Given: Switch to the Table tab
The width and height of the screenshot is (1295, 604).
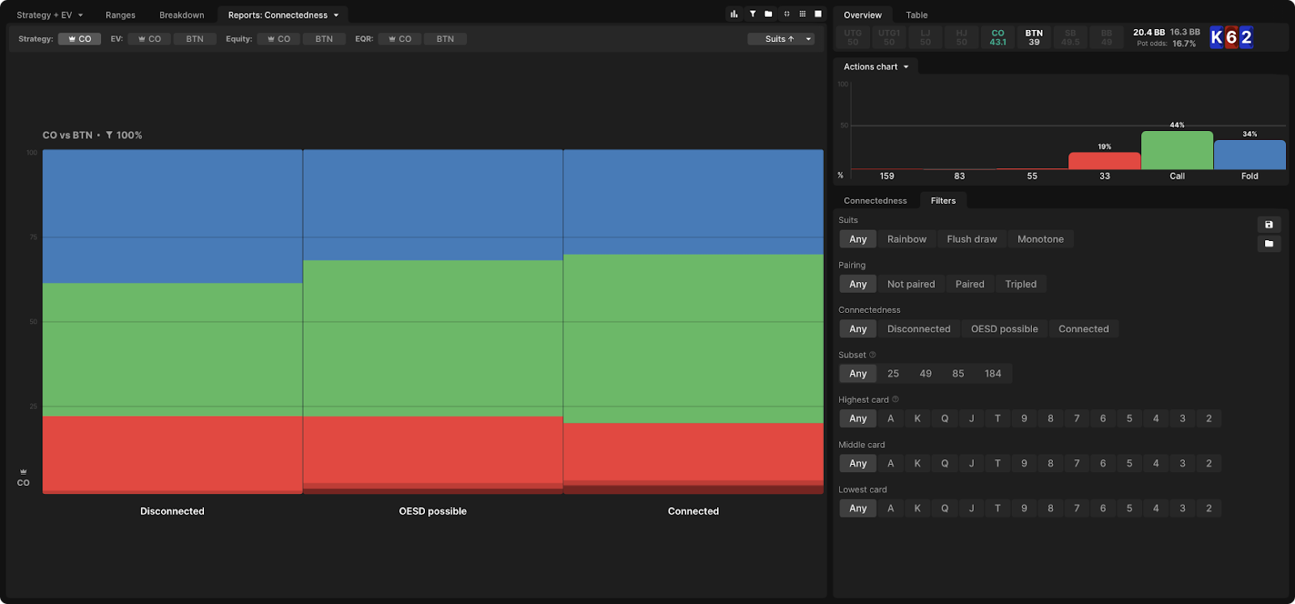Looking at the screenshot, I should 916,15.
